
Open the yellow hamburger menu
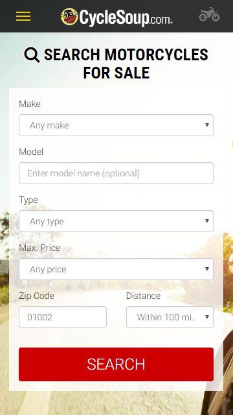pyautogui.click(x=23, y=16)
